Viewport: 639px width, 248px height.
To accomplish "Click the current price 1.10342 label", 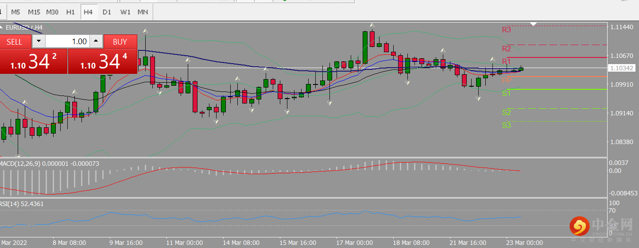I will point(622,68).
